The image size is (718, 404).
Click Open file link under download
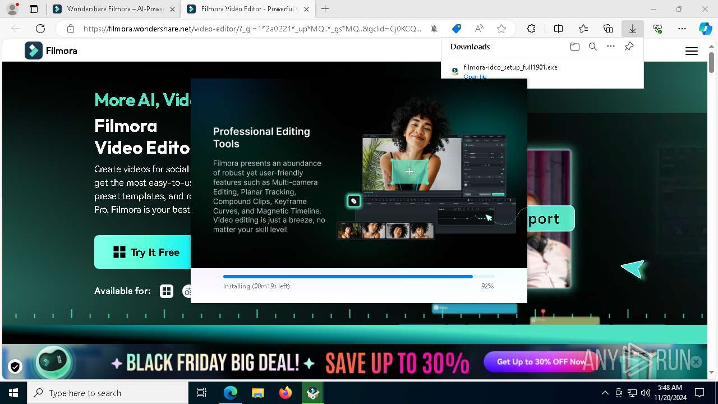click(x=475, y=76)
